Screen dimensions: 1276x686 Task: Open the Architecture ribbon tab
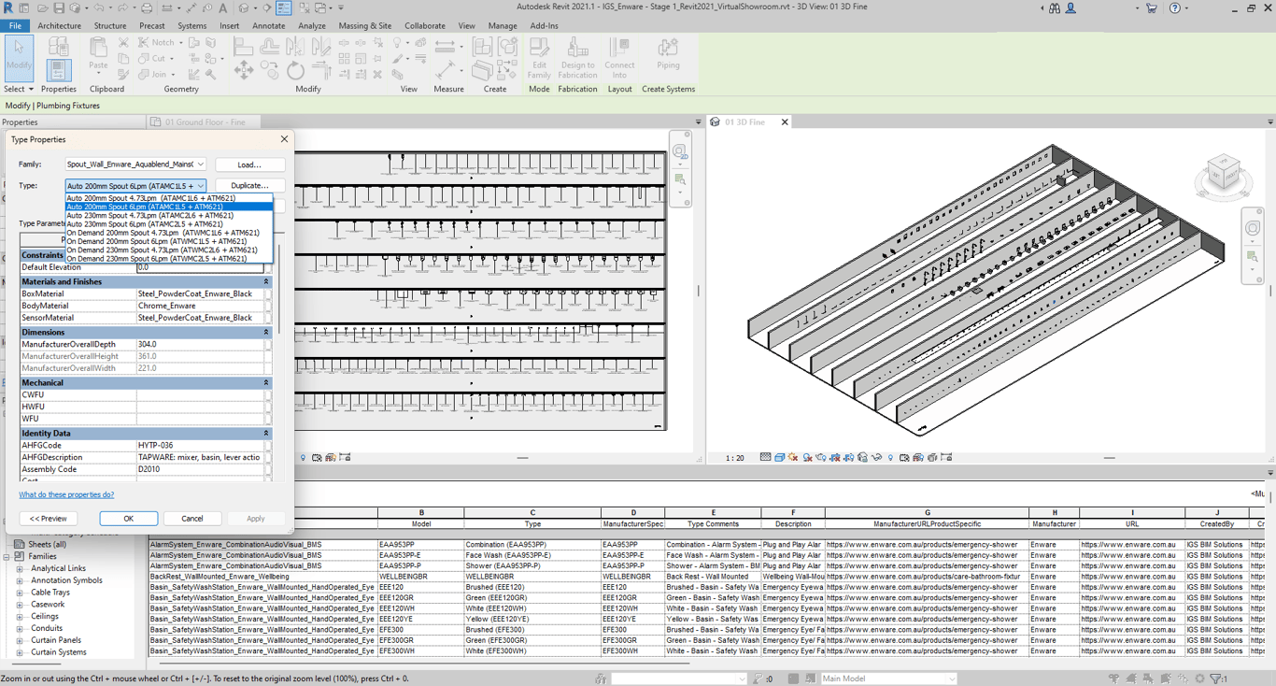click(x=59, y=26)
